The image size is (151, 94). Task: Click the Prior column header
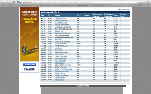tap(116, 15)
